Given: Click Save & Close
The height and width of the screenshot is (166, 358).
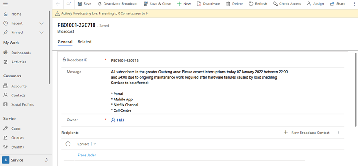Looking at the screenshot, I should point(157,4).
